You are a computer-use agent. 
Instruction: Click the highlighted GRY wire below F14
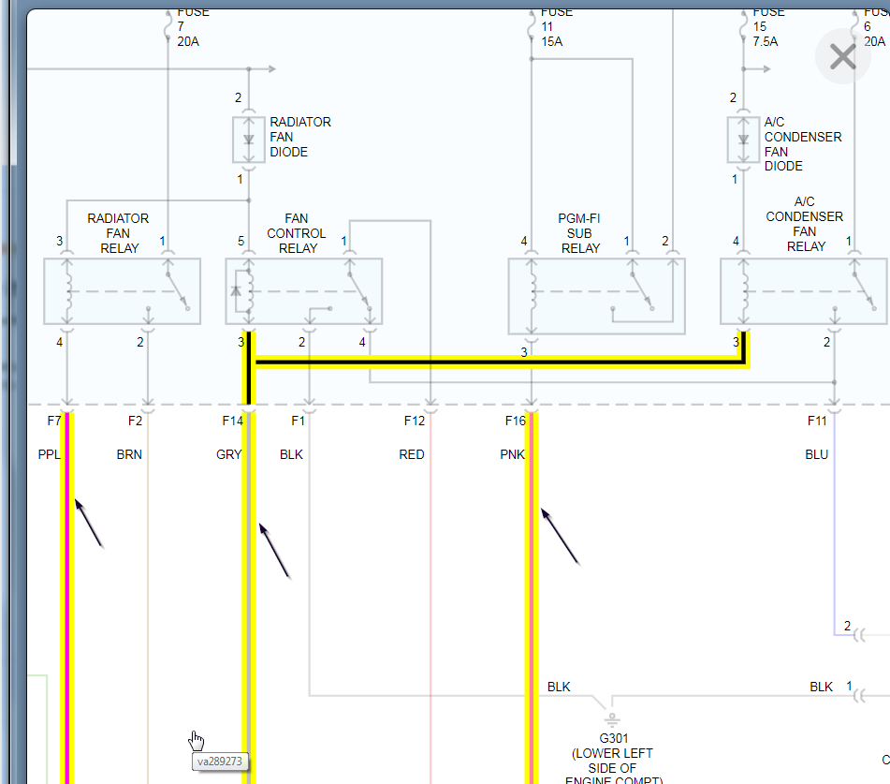click(x=249, y=637)
